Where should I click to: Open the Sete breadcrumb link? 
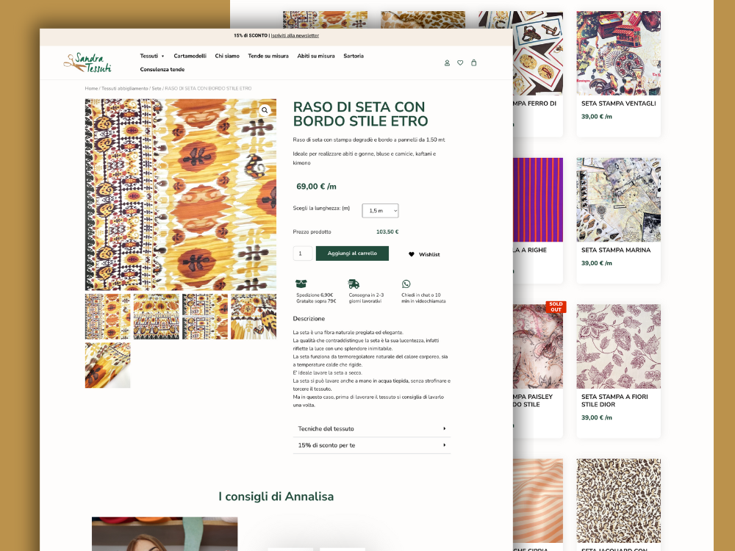point(156,89)
